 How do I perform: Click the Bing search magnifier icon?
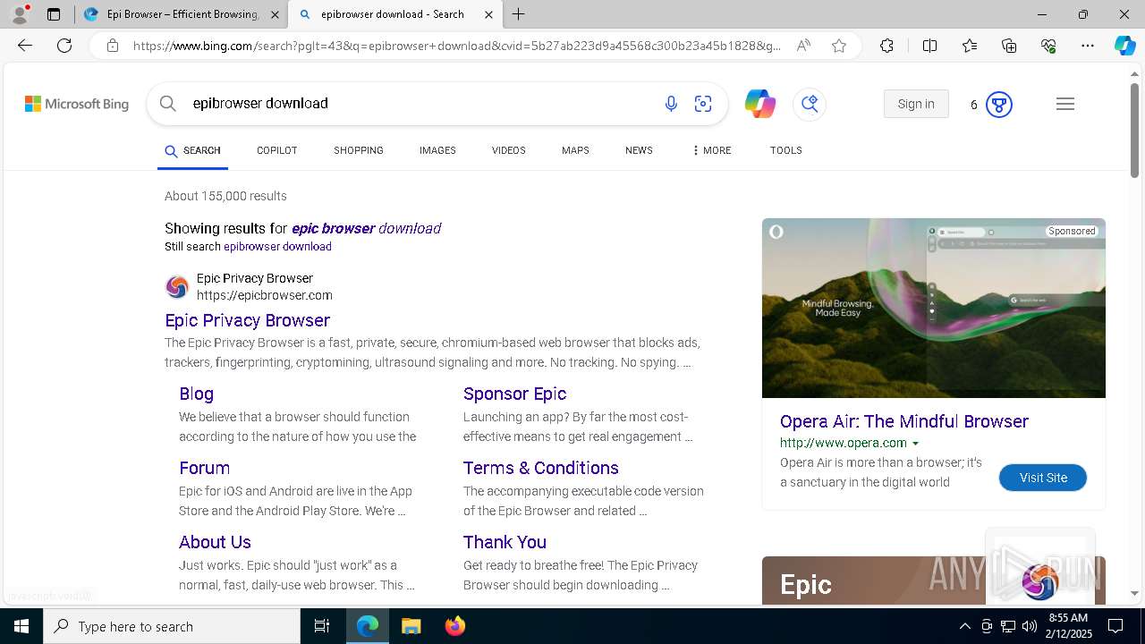point(167,104)
